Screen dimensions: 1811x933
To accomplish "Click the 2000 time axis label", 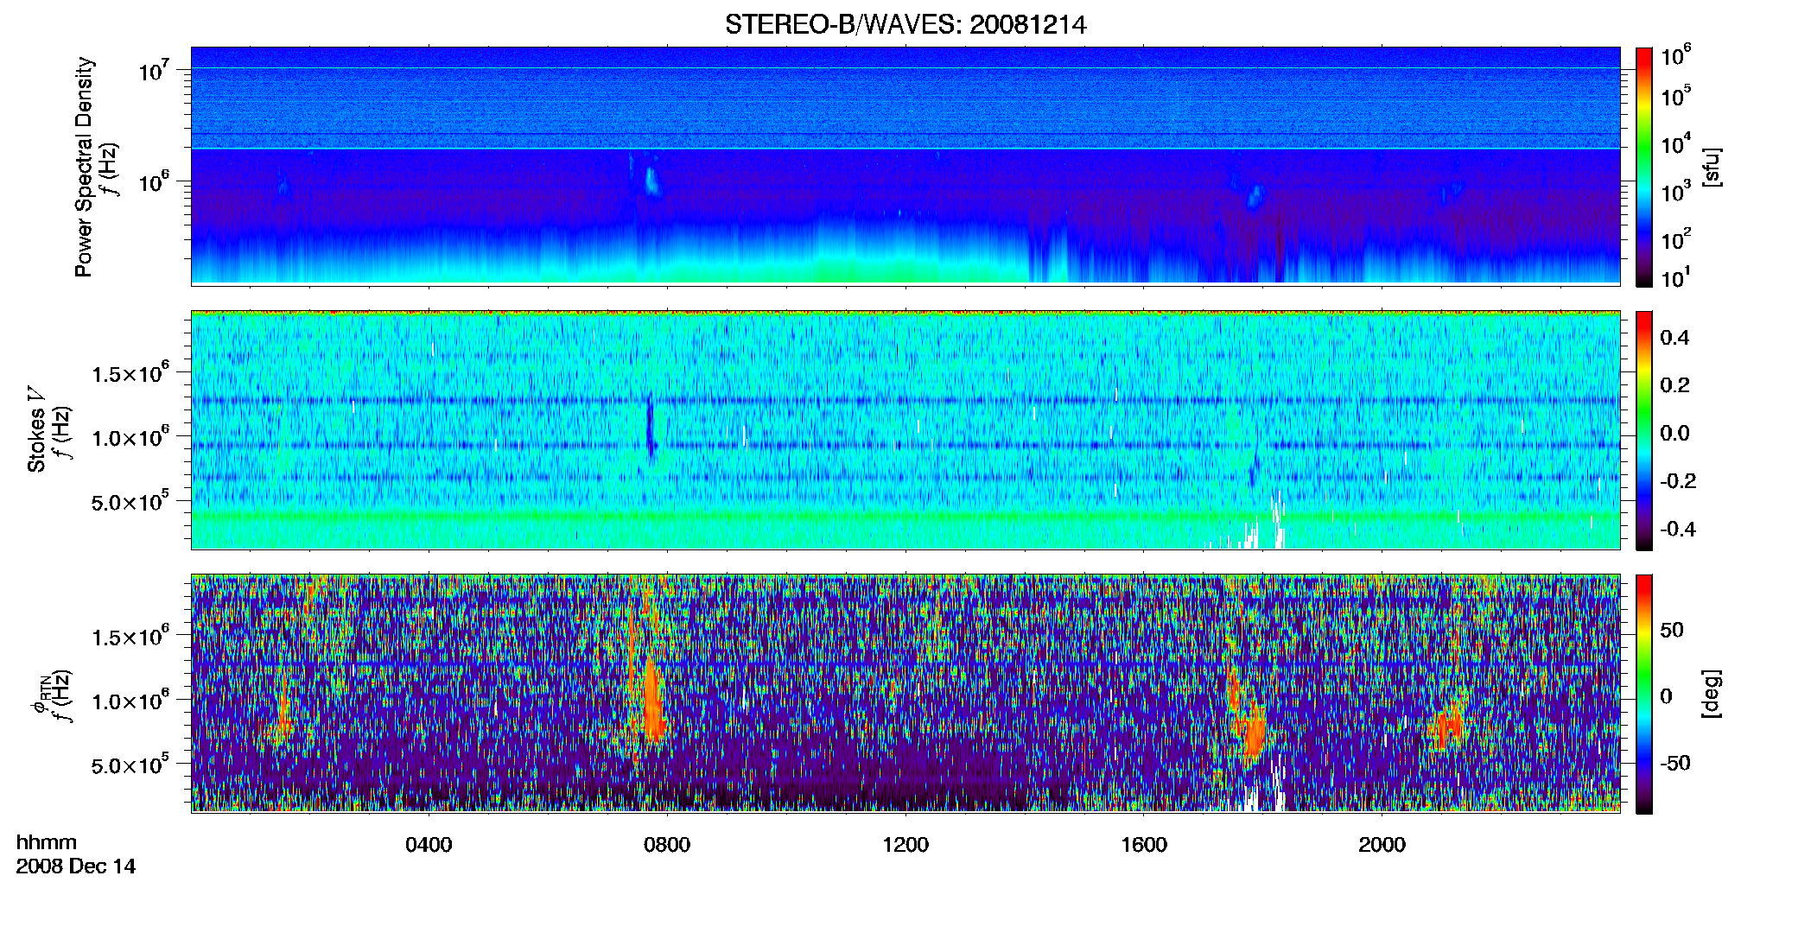I will 1382,845.
